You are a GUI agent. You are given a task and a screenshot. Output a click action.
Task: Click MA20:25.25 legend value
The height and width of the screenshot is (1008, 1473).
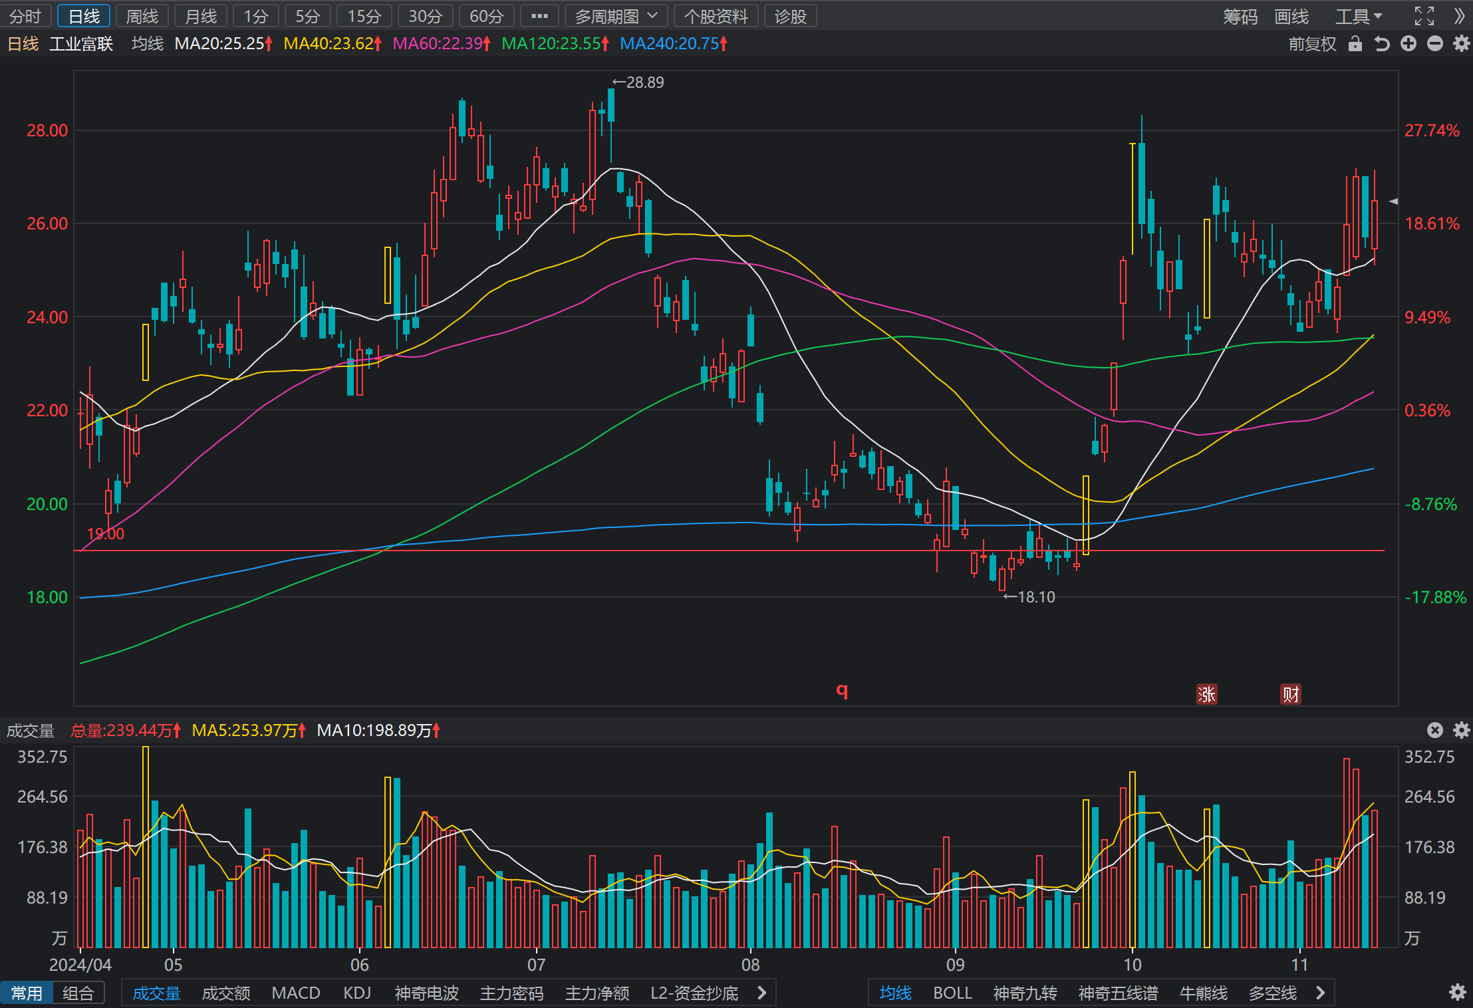click(223, 44)
